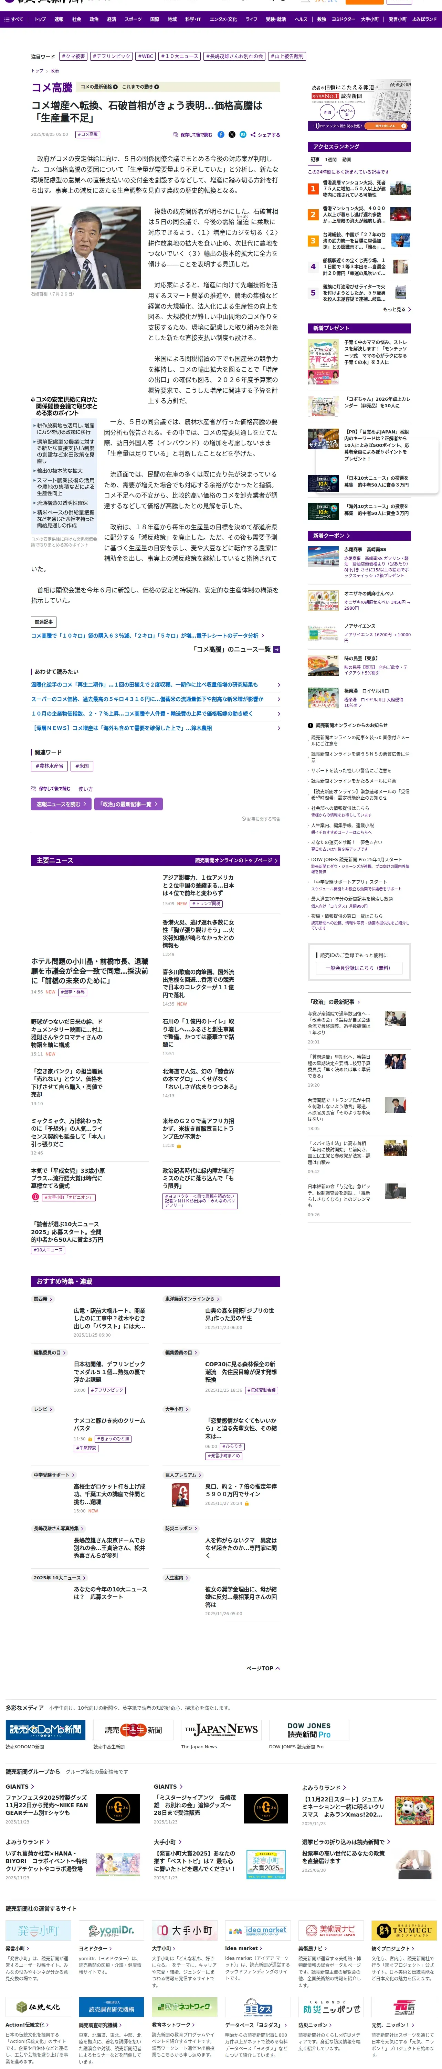The height and width of the screenshot is (2069, 442).
Task: Open the 発言小町 site logo
Action: click(39, 1930)
